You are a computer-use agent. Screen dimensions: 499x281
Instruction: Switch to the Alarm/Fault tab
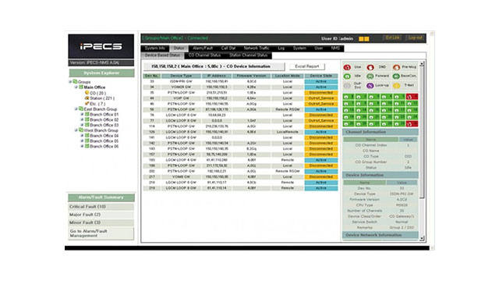(203, 48)
